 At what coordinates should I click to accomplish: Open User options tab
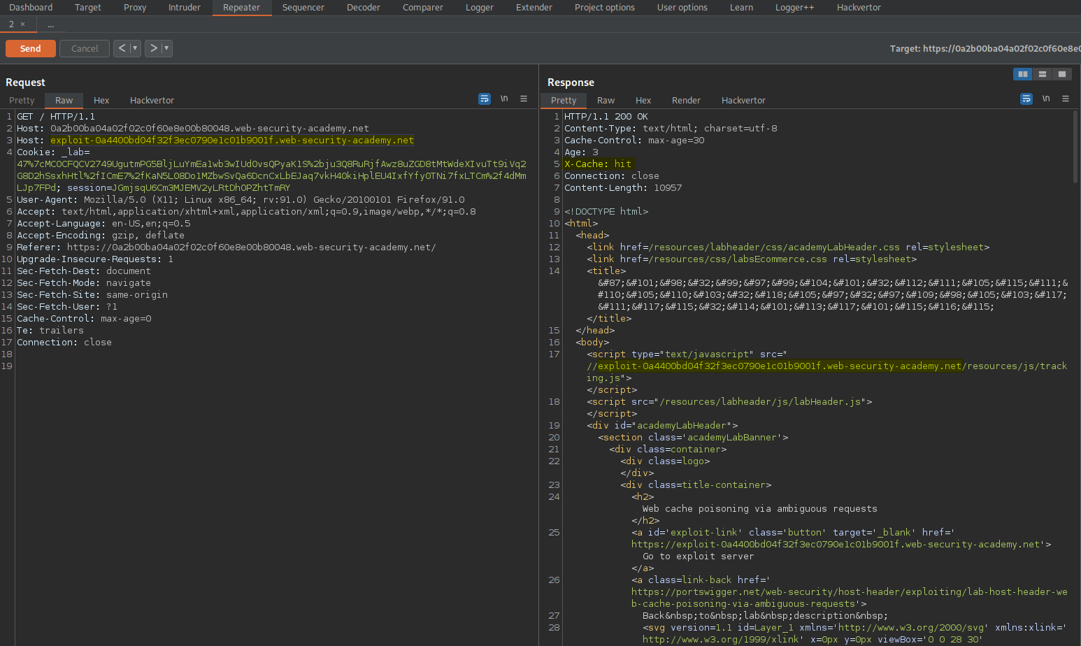click(x=682, y=7)
